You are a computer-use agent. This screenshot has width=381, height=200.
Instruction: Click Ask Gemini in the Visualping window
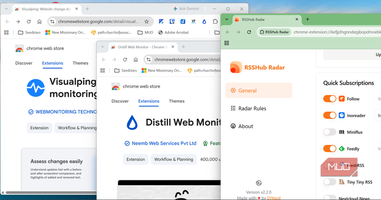[186, 9]
